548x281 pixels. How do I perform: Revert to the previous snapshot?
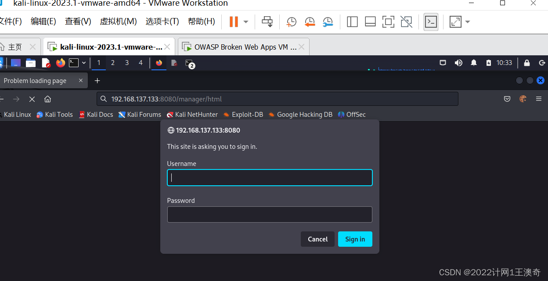click(x=310, y=22)
